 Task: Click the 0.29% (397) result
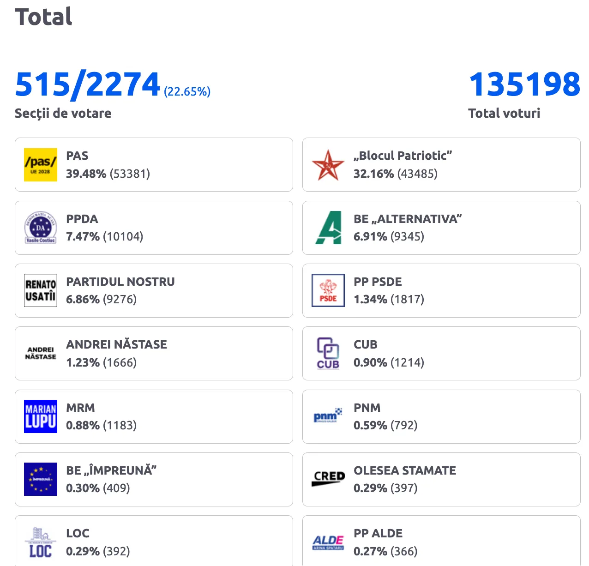coord(385,488)
